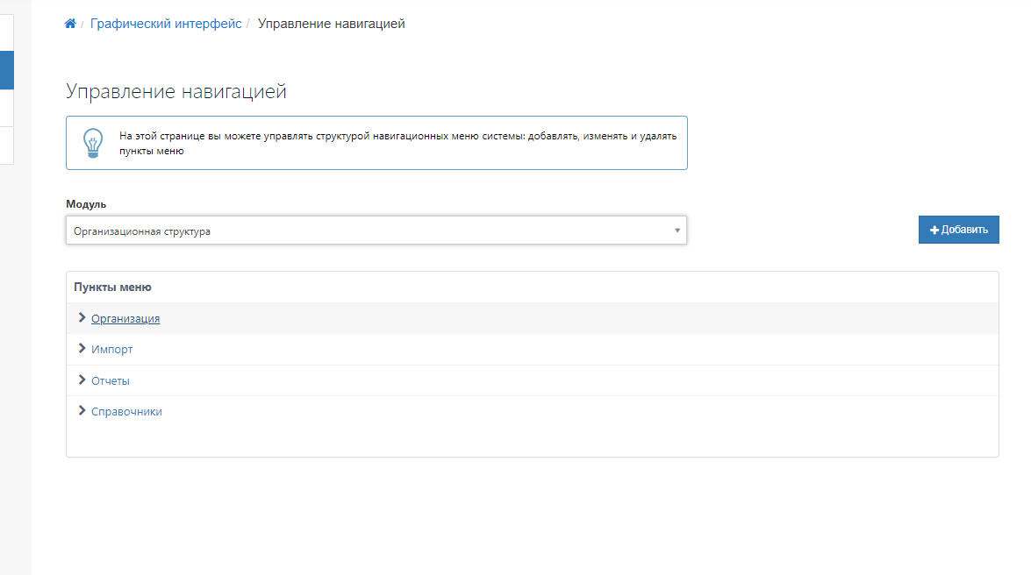Click the Пункты меню panel header
Screen dimensions: 1031x575
coord(112,287)
